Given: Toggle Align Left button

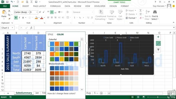Looking at the screenshot, I should 48,18.
